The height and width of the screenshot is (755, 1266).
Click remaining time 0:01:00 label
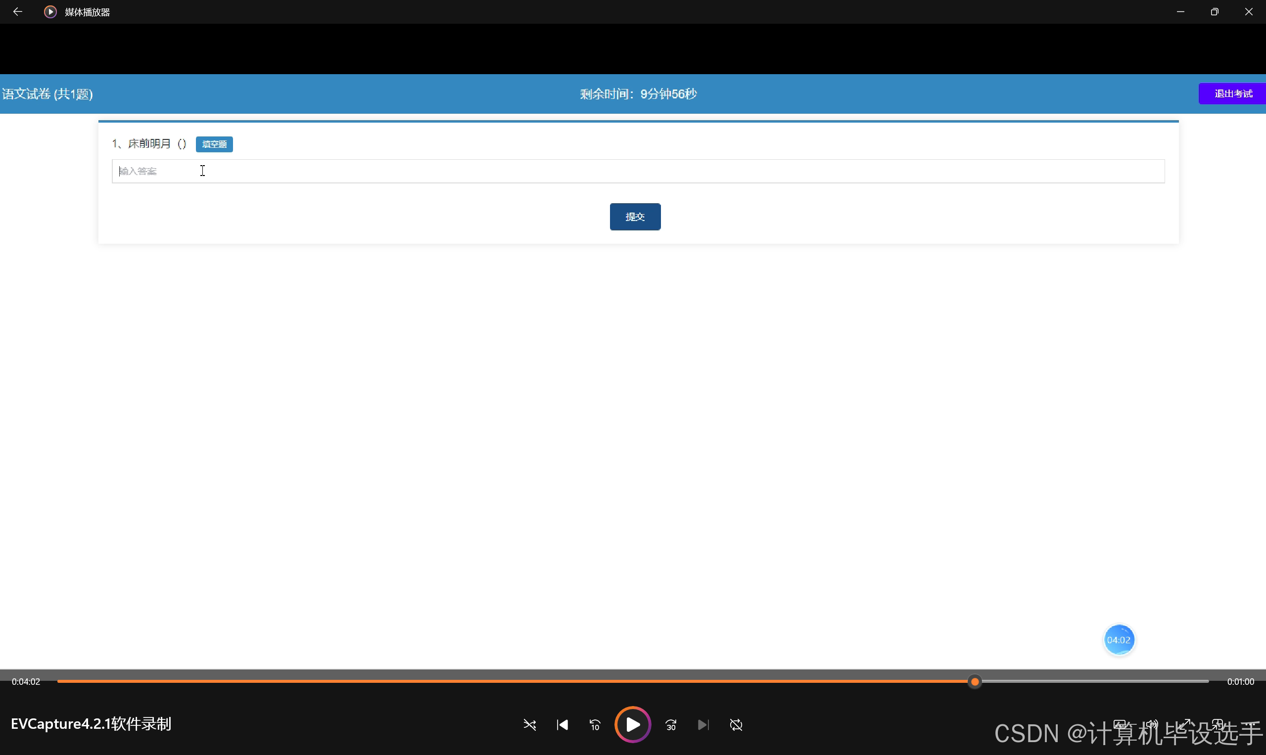[x=1240, y=681]
